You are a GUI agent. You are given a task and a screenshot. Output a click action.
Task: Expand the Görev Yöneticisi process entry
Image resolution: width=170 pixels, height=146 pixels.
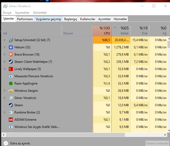5,98
